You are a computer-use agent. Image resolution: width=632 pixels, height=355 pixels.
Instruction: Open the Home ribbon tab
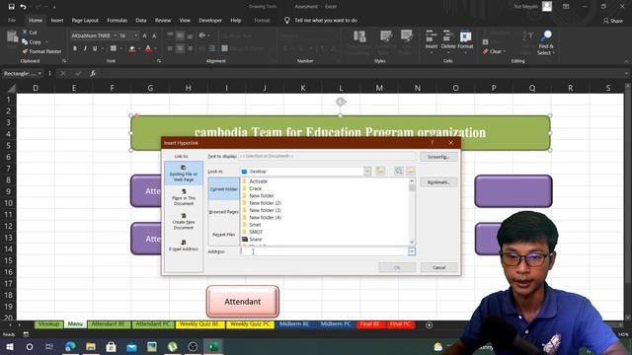pyautogui.click(x=36, y=20)
